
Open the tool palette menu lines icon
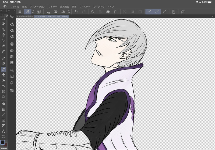click(2, 15)
